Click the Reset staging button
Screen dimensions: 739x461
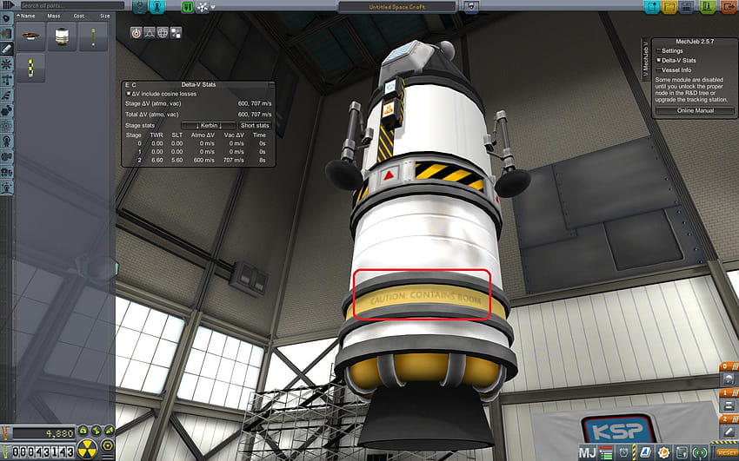[x=729, y=452]
